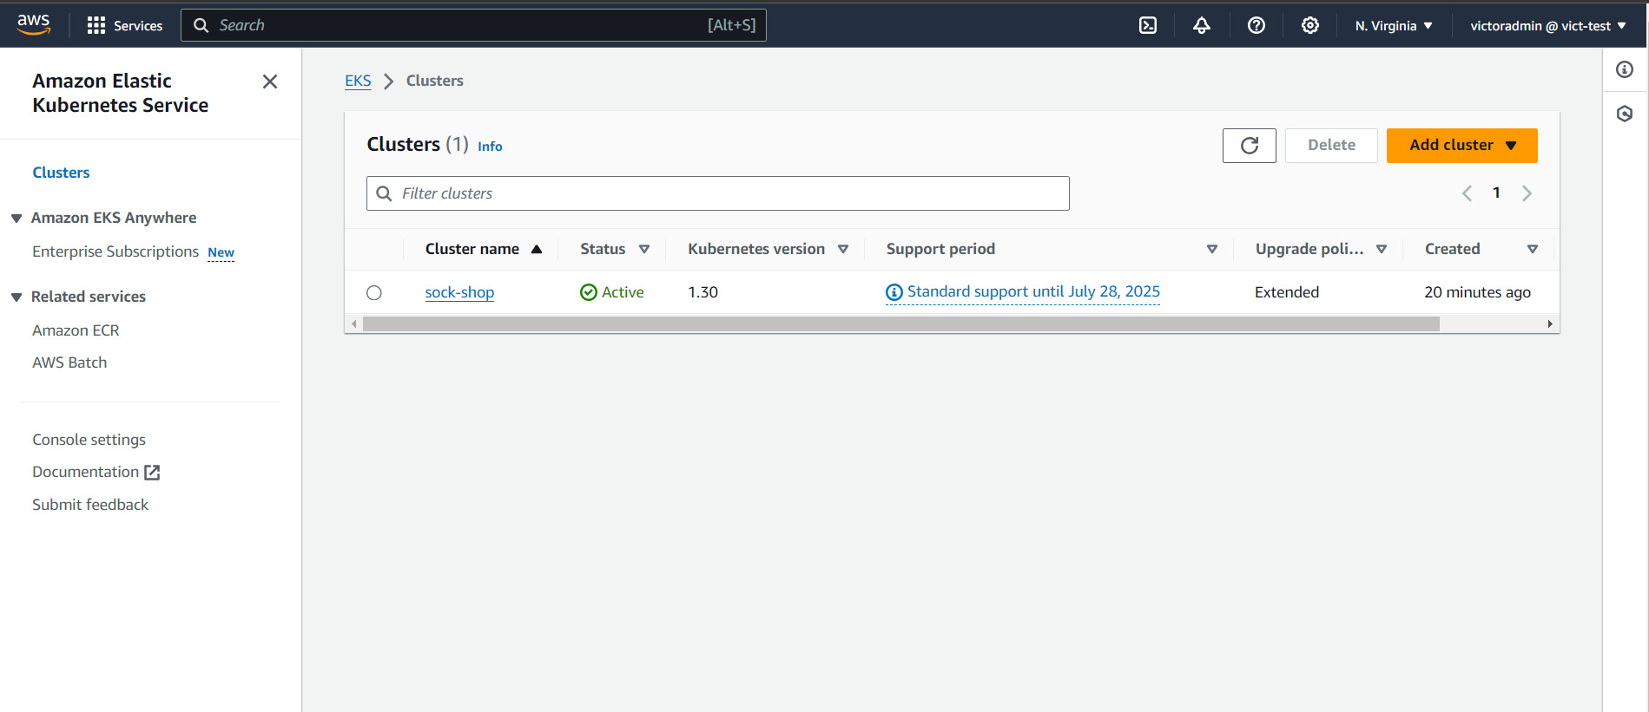Click the horizontal table scrollbar thumb
The width and height of the screenshot is (1649, 712).
pyautogui.click(x=900, y=324)
